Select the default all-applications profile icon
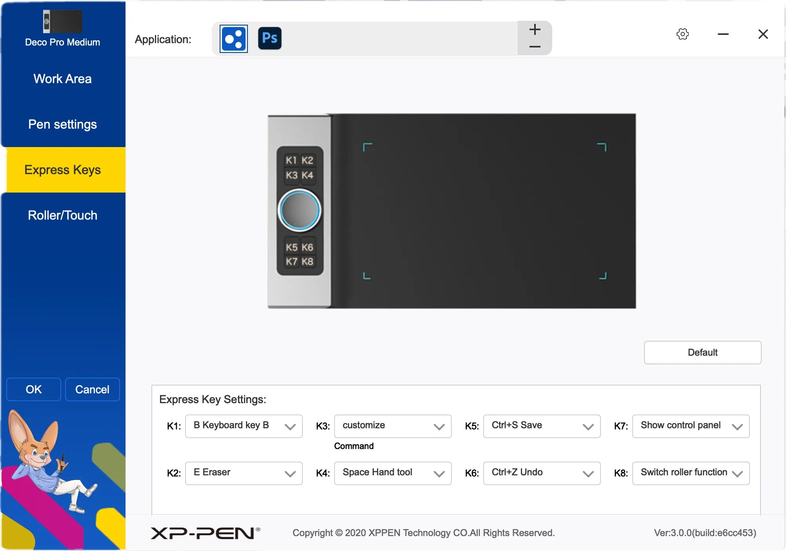The width and height of the screenshot is (786, 551). [x=234, y=38]
